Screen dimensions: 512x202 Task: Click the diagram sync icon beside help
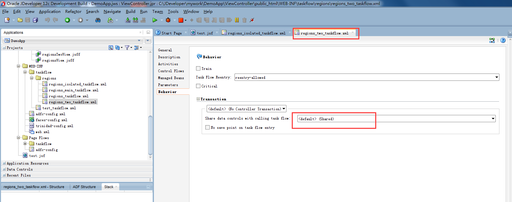tap(492, 40)
